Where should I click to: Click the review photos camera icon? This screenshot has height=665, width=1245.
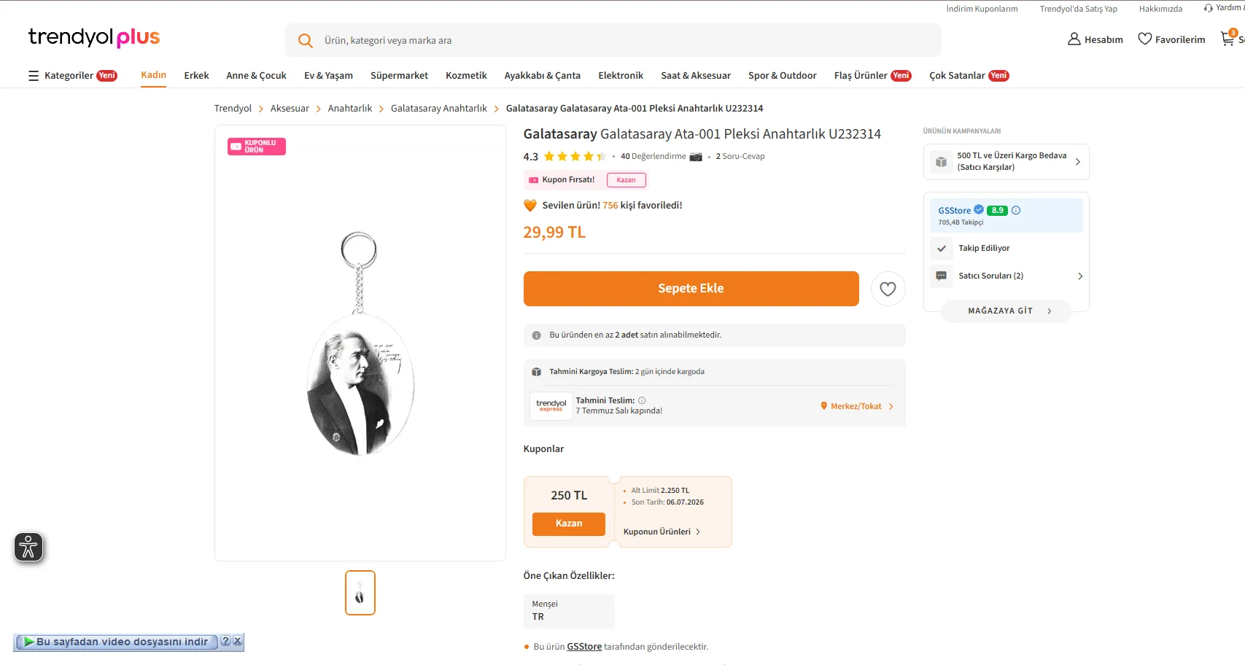[x=696, y=157]
